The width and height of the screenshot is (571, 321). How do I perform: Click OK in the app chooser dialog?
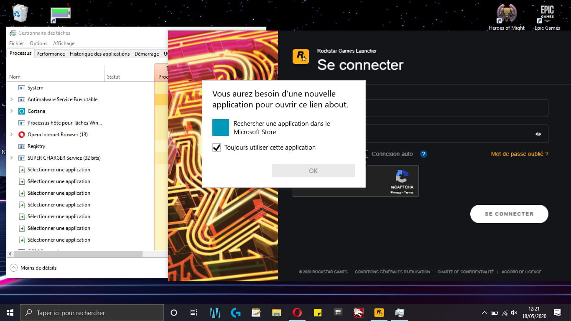click(x=314, y=171)
